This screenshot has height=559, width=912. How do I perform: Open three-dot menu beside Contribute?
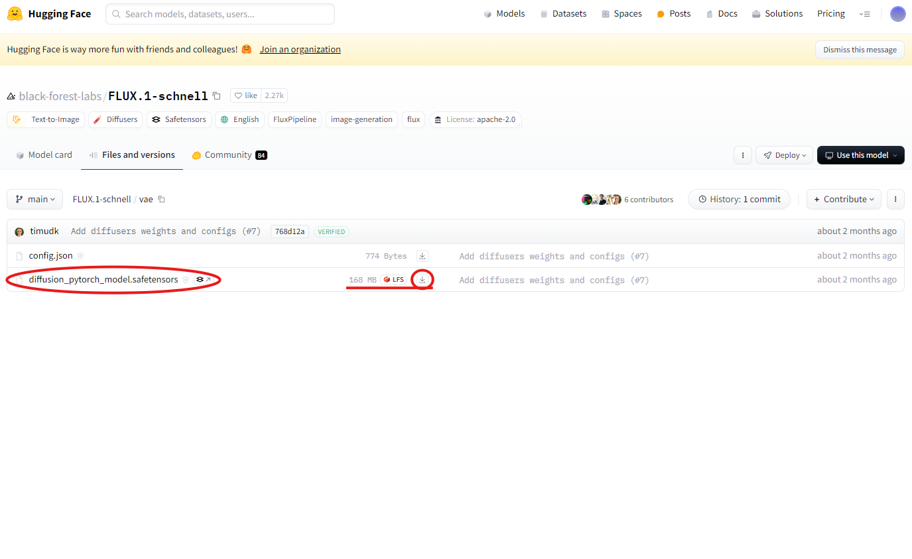895,199
